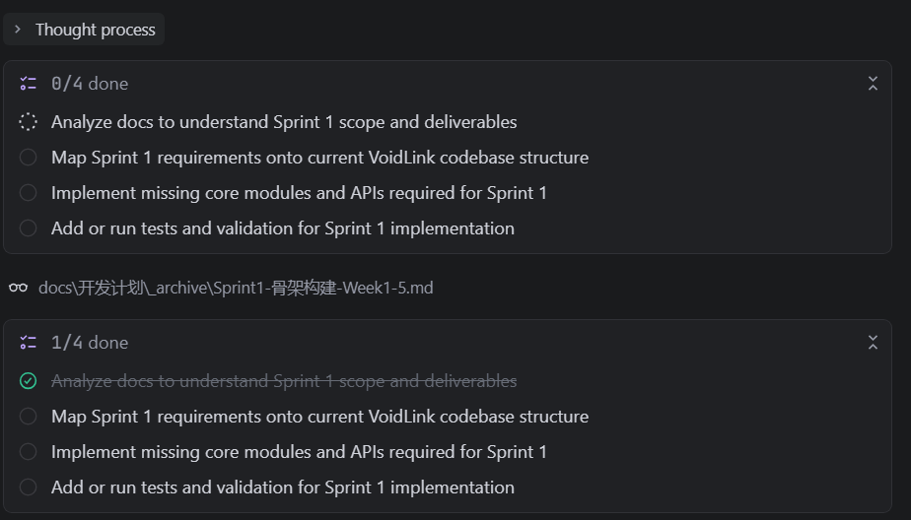Toggle second-panel circle for Add or run tests
This screenshot has width=911, height=520.
pyautogui.click(x=29, y=487)
